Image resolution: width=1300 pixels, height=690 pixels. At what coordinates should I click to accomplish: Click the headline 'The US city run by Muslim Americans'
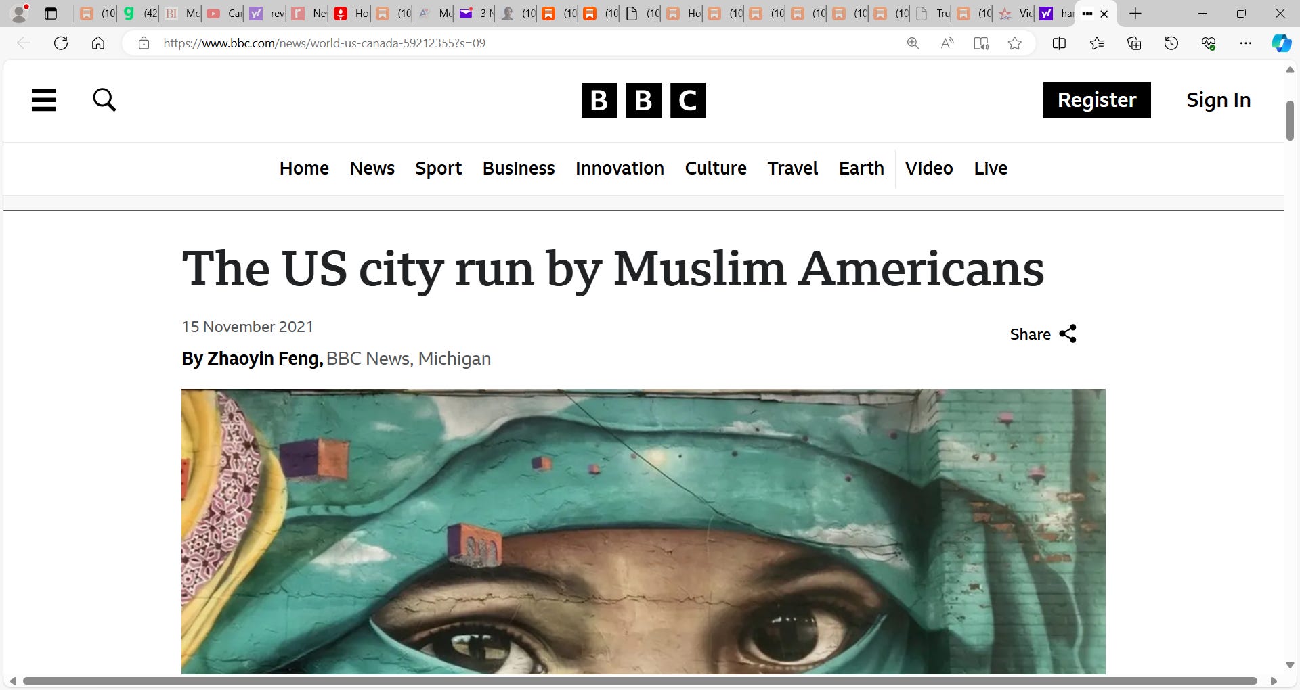[613, 269]
